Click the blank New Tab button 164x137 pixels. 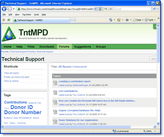click(73, 20)
